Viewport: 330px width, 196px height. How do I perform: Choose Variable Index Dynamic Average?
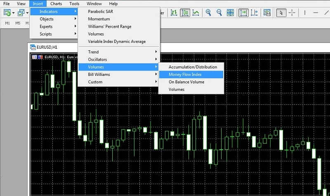tap(119, 42)
